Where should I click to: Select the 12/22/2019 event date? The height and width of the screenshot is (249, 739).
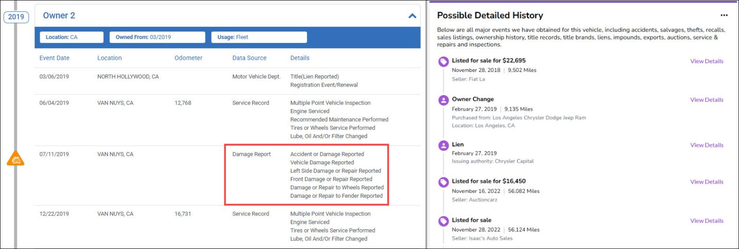tap(54, 214)
